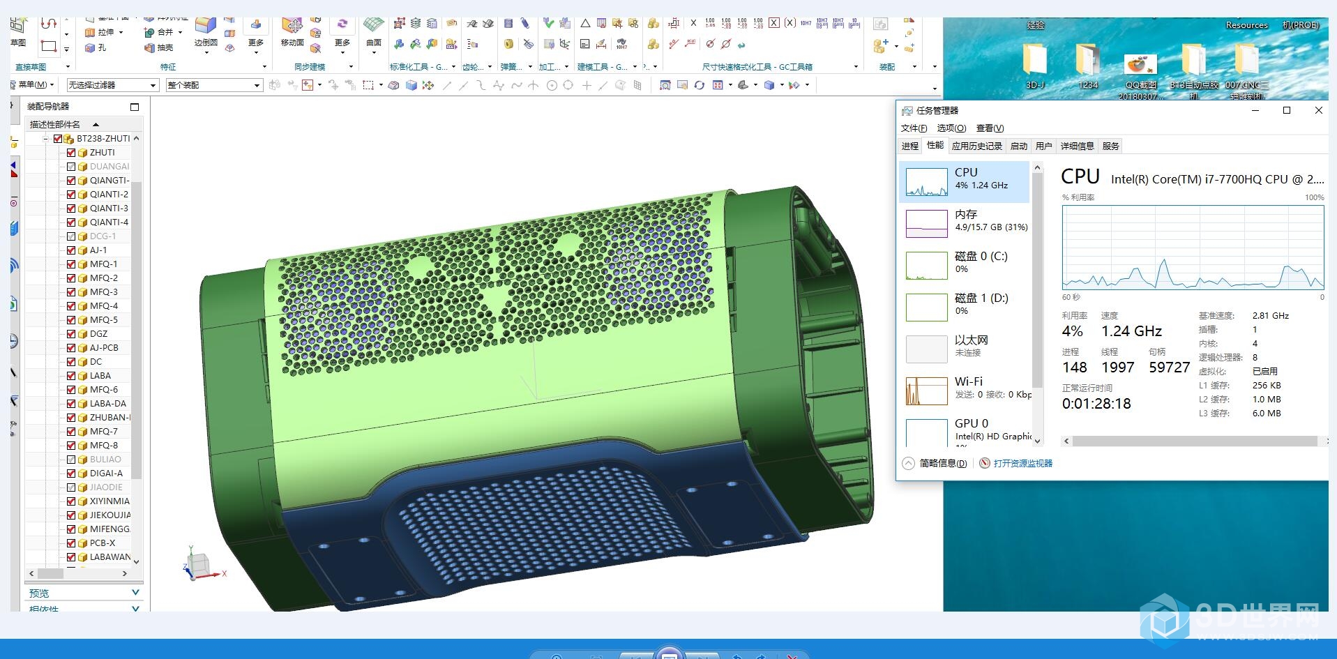
Task: Open the 无选择过滤器 selection filter dropdown
Action: 112,85
